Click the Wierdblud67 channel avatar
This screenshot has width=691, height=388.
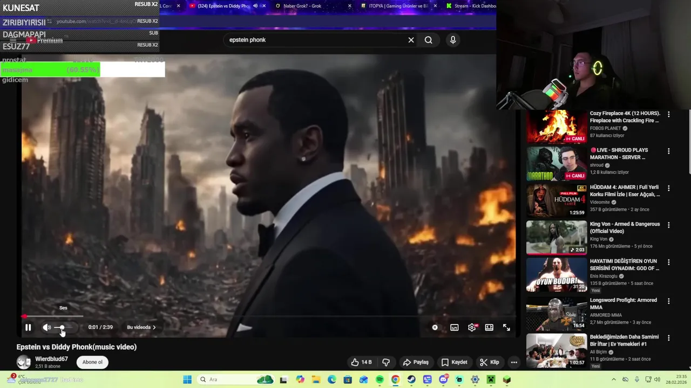pyautogui.click(x=24, y=362)
